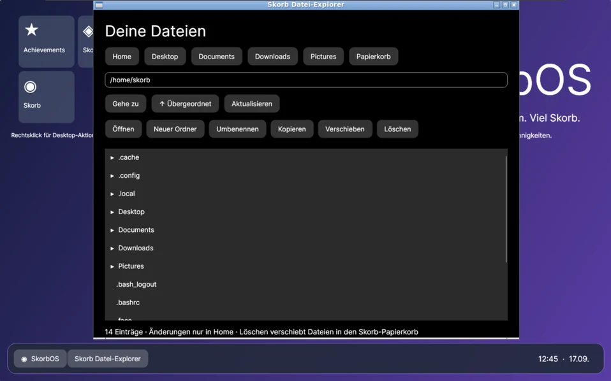Select the .config folder name
The image size is (611, 381).
point(129,175)
